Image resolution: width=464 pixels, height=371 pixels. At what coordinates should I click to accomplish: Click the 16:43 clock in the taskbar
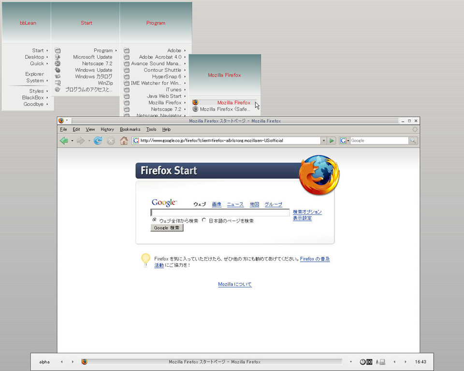[x=420, y=361]
